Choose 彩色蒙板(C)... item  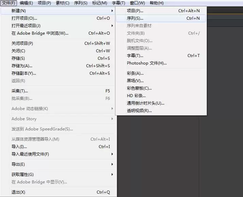point(139,88)
